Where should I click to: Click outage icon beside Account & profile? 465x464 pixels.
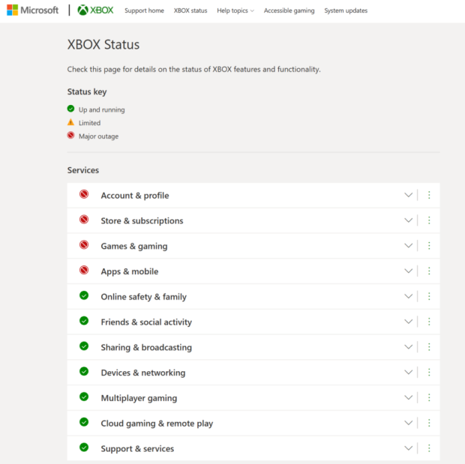coord(84,194)
